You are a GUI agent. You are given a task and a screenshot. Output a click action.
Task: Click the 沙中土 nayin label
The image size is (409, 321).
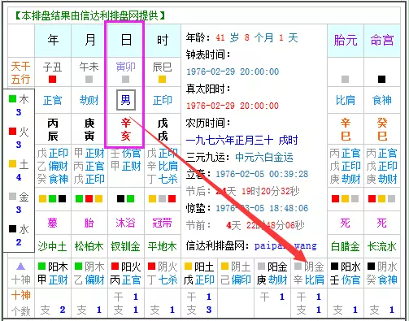pos(53,246)
